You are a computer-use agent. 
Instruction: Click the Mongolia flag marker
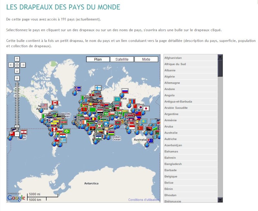click(x=132, y=101)
